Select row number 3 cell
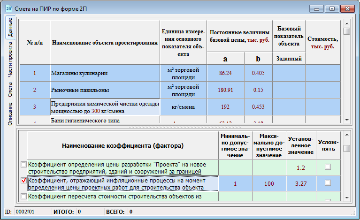This screenshot has width=360, height=220. 35,107
